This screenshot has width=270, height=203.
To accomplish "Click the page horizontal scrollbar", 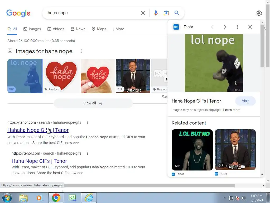I will (x=149, y=186).
